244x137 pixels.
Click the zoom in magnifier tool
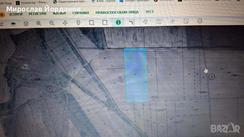pyautogui.click(x=39, y=23)
